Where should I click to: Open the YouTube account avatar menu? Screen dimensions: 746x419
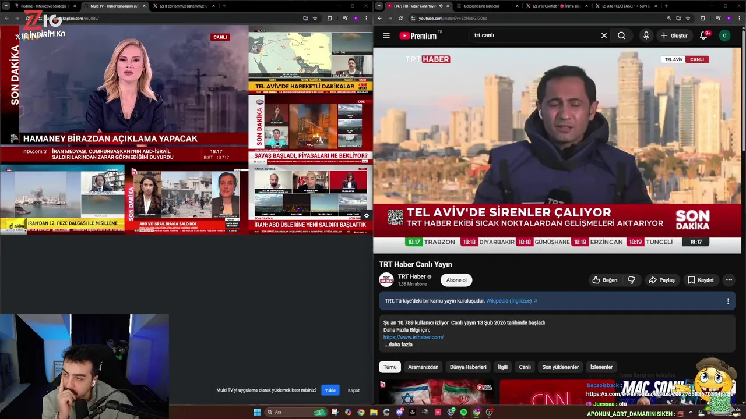point(724,35)
